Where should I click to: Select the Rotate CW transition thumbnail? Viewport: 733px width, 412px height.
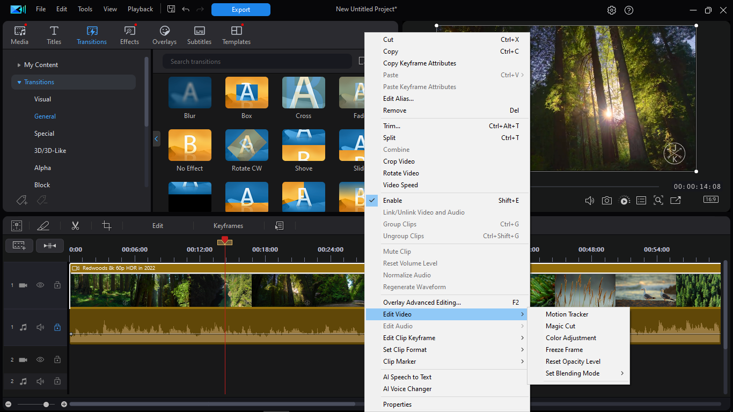coord(247,145)
